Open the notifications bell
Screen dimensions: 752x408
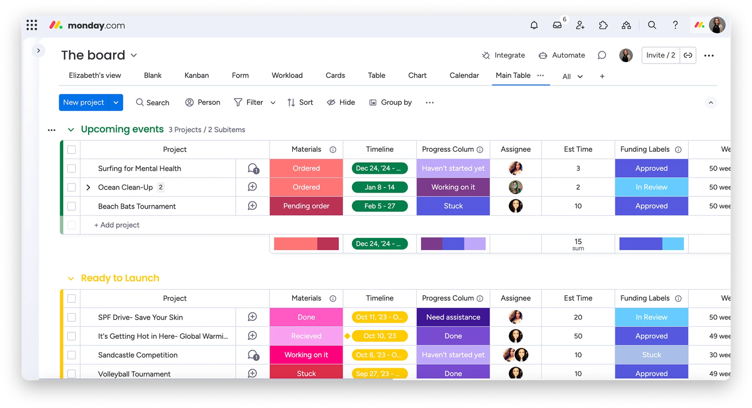(534, 25)
